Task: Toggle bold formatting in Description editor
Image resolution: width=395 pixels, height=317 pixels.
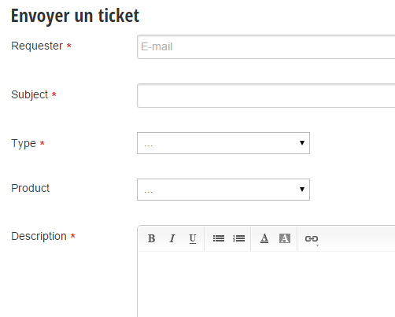Action: click(x=151, y=238)
